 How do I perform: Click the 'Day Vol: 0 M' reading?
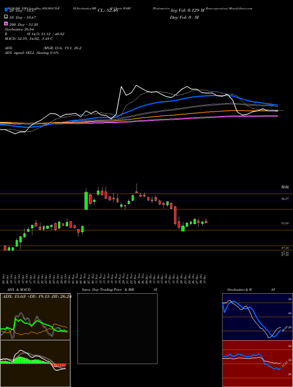(x=184, y=17)
